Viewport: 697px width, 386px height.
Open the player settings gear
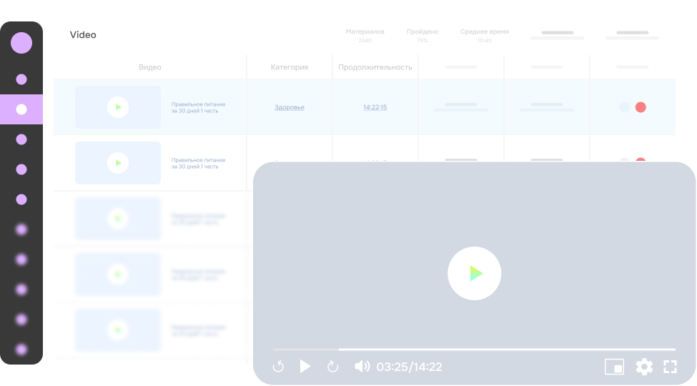click(x=644, y=367)
